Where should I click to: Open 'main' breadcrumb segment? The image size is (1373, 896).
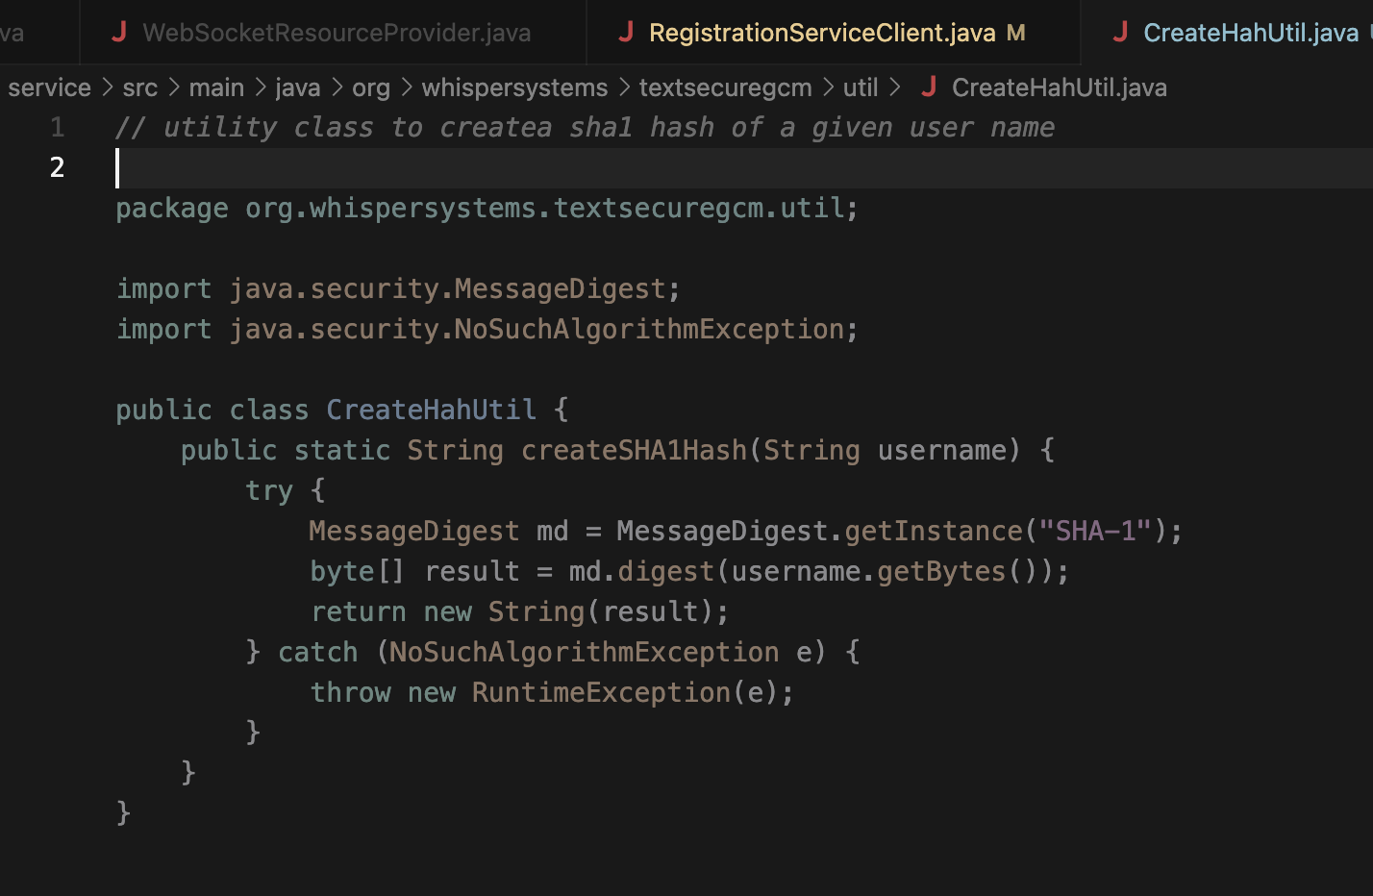tap(216, 87)
